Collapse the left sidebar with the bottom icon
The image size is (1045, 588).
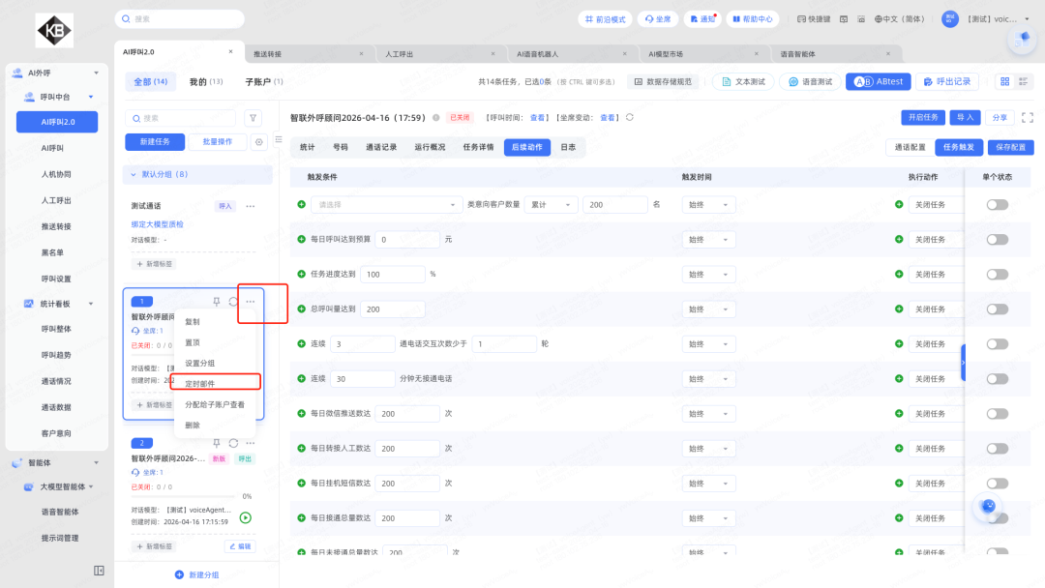coord(99,571)
